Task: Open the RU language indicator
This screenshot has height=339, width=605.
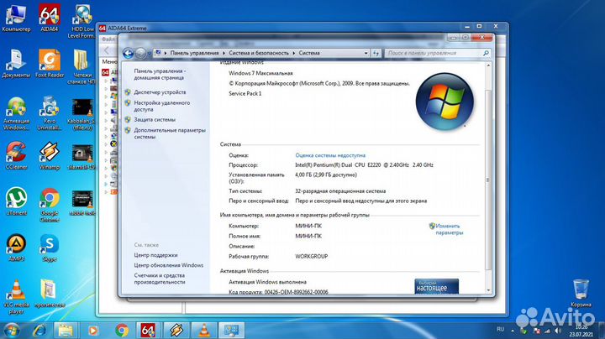Action: [x=501, y=330]
